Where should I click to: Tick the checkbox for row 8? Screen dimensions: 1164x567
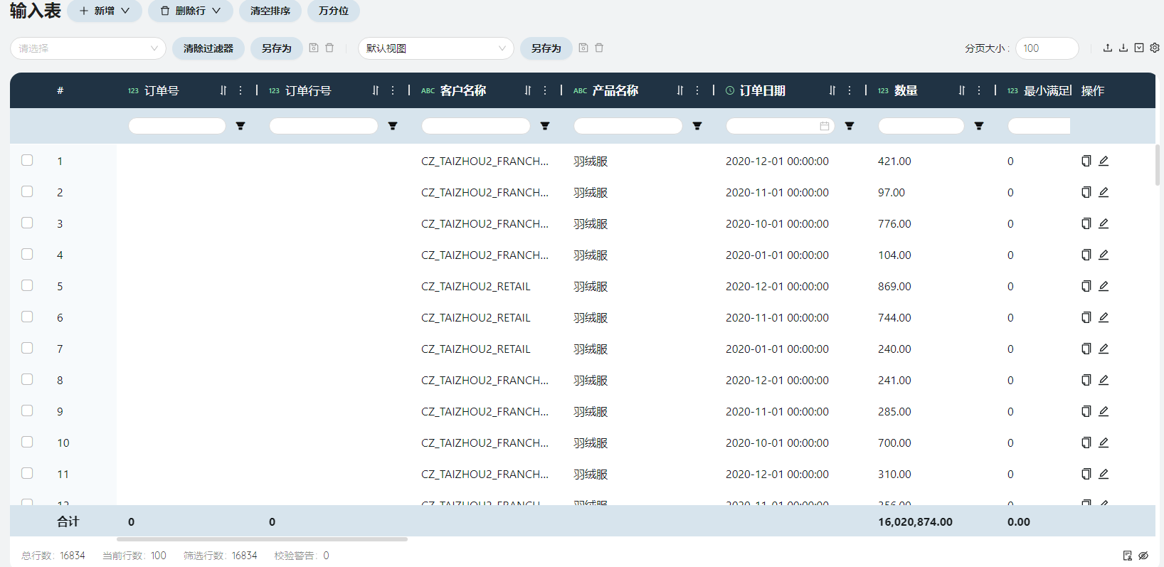point(27,379)
